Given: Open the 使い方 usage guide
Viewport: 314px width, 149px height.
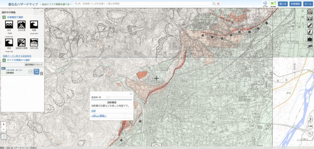Looking at the screenshot, I should tap(283, 4).
